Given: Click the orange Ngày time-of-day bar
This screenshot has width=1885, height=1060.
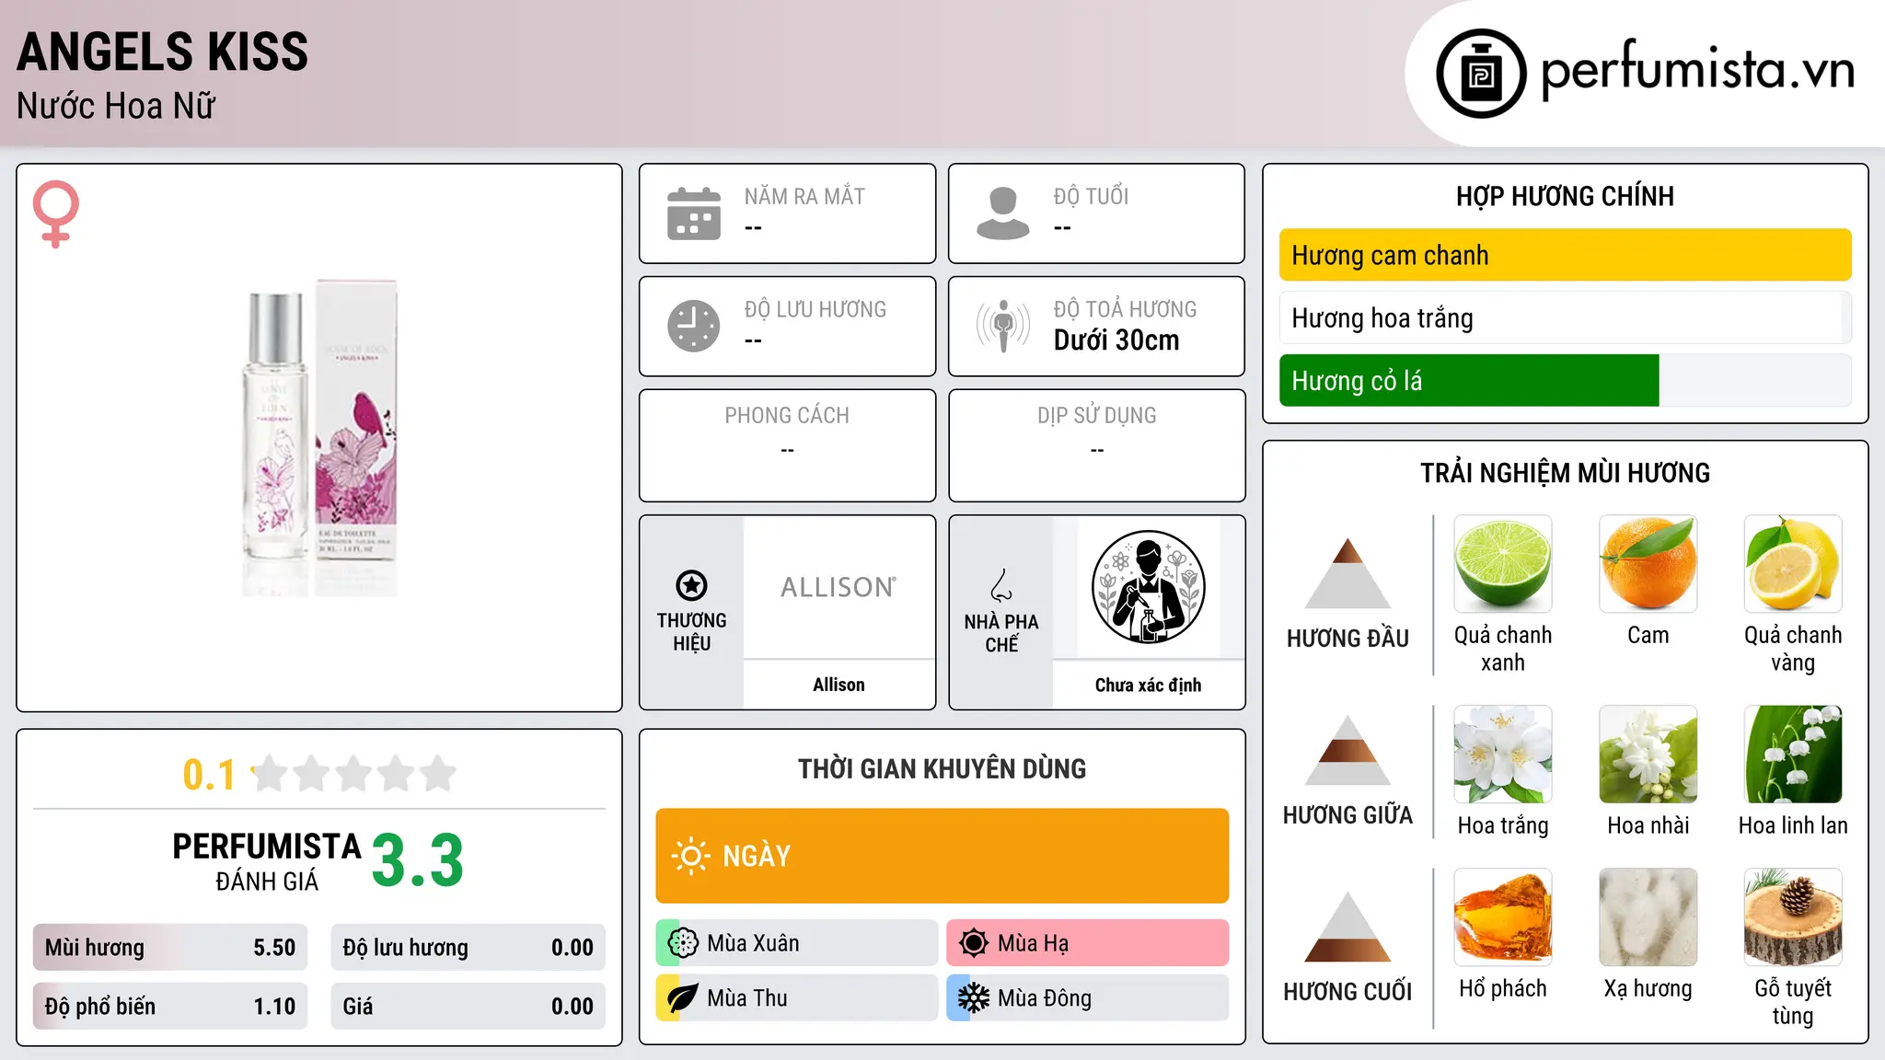Looking at the screenshot, I should (x=942, y=856).
